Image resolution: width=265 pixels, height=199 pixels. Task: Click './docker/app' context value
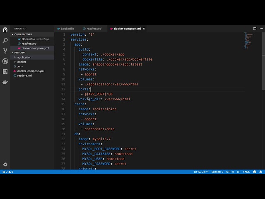(x=112, y=54)
